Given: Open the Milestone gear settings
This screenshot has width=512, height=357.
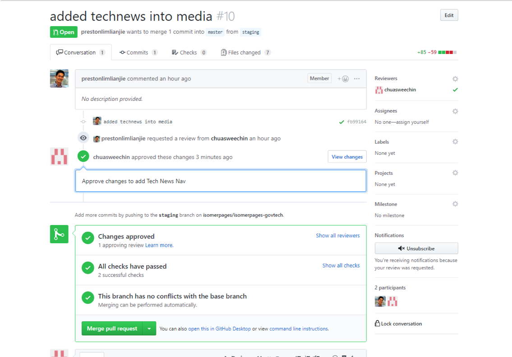Looking at the screenshot, I should pos(455,204).
